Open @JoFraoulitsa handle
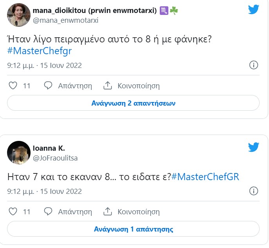 pyautogui.click(x=55, y=158)
